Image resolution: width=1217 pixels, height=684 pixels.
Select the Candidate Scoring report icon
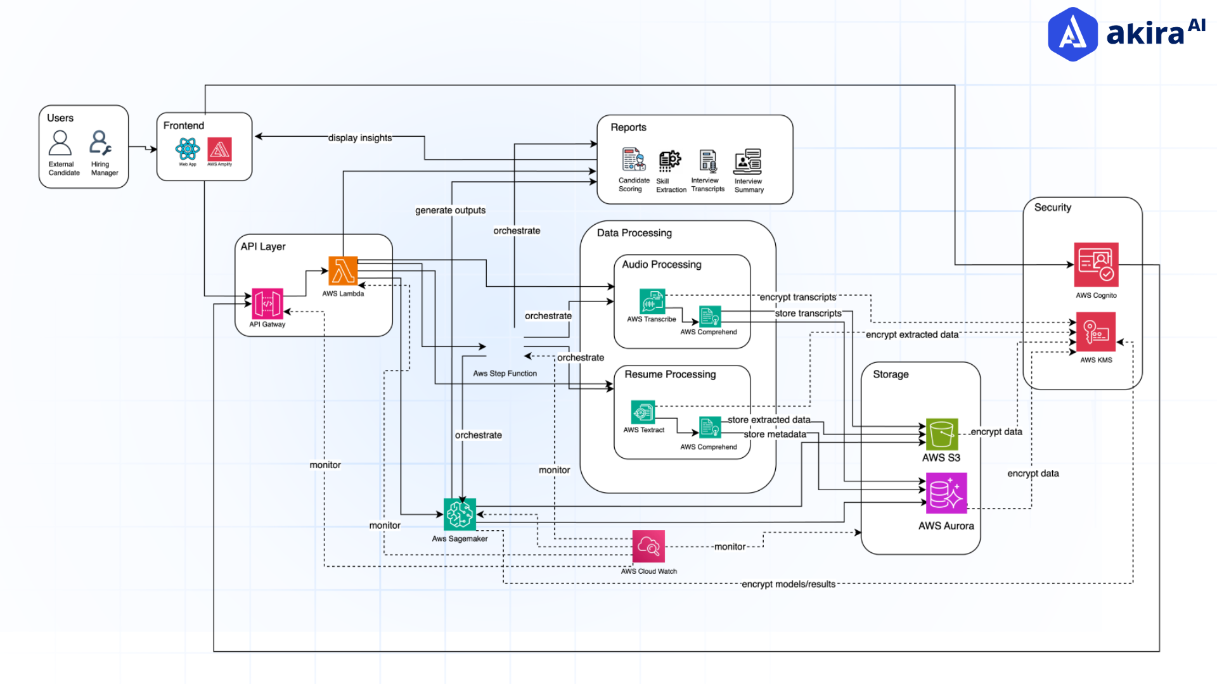(x=633, y=160)
